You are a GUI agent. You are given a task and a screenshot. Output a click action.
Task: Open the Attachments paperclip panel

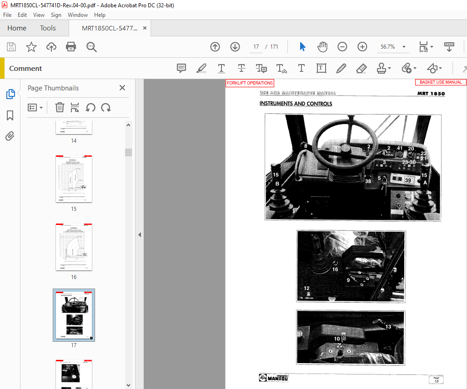pos(10,136)
